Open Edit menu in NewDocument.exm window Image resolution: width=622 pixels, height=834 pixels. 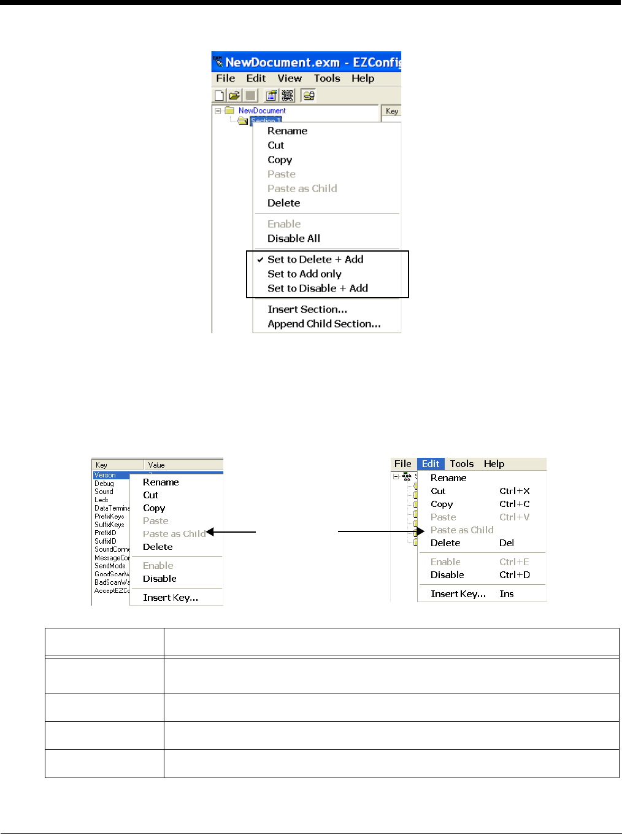coord(256,79)
